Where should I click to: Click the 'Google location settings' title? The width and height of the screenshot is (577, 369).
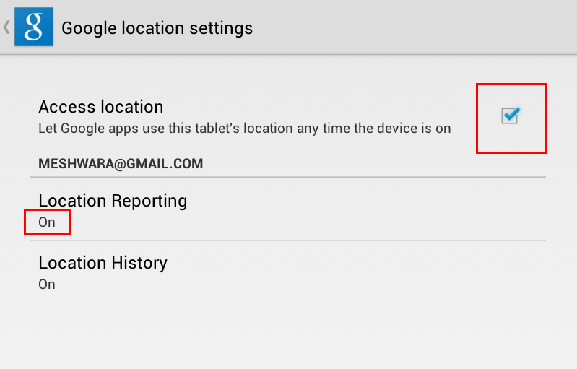point(157,29)
